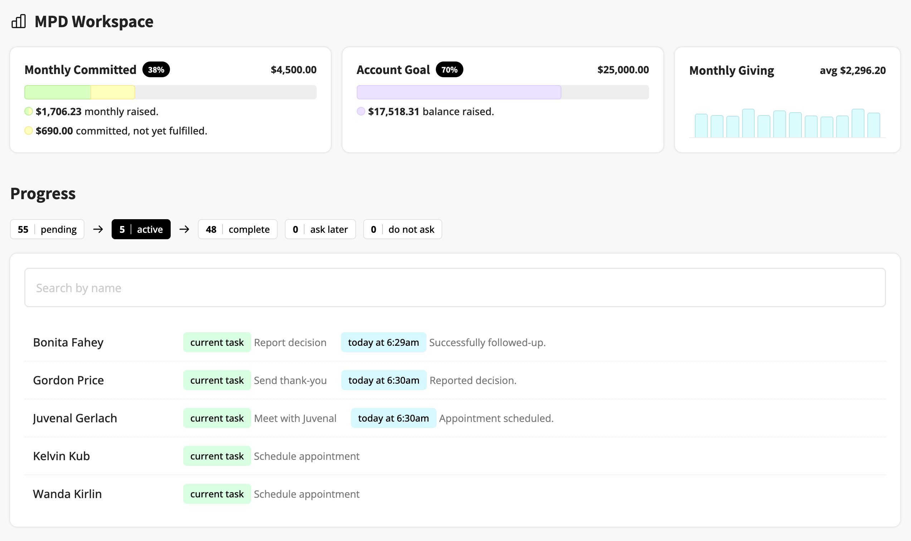The image size is (911, 541).
Task: Focus the Search by name field
Action: 455,287
